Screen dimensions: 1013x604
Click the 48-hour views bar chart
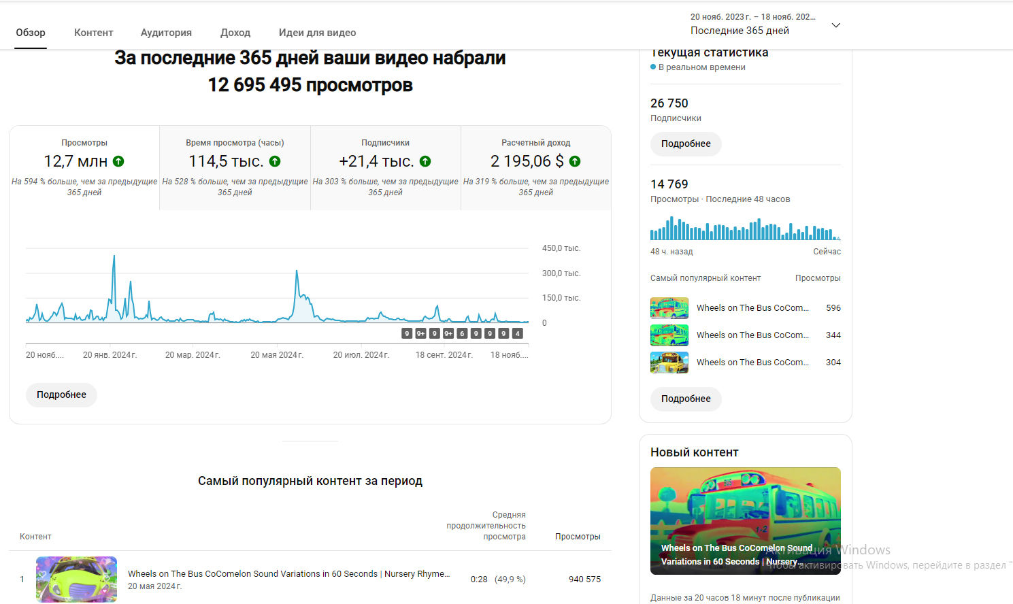click(x=746, y=229)
